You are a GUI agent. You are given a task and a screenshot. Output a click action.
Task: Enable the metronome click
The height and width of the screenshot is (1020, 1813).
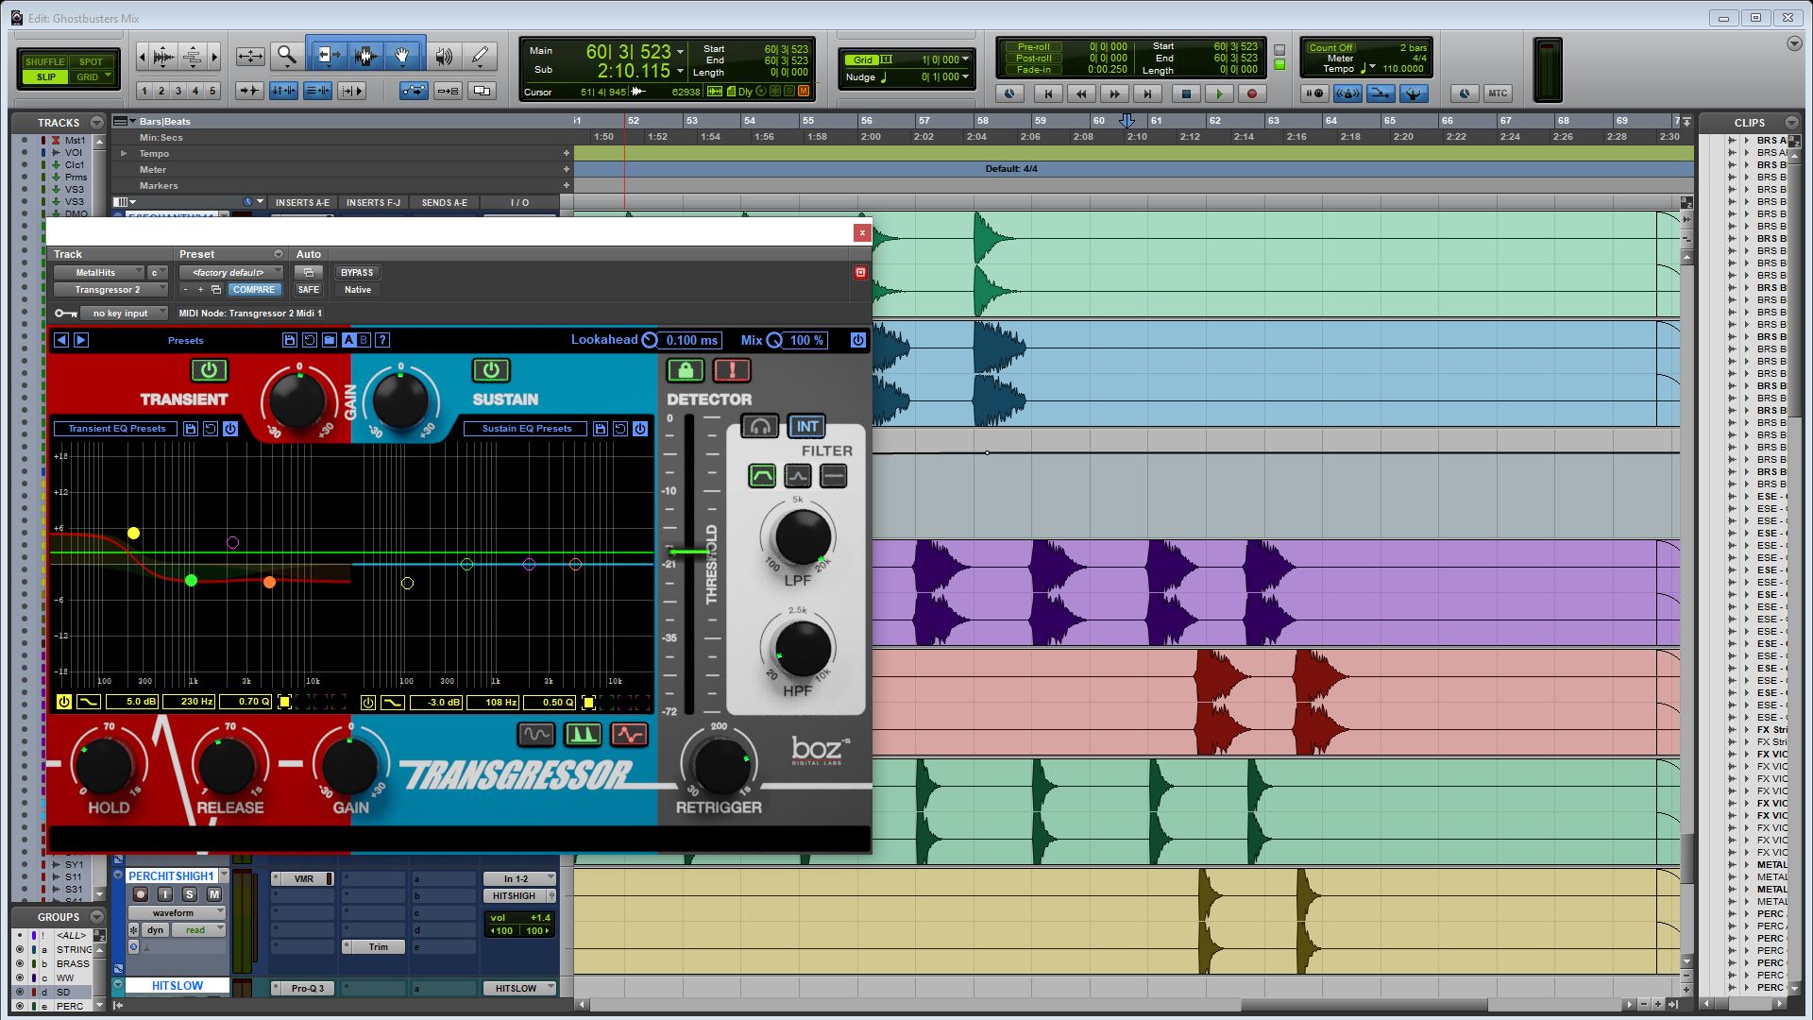[1347, 93]
